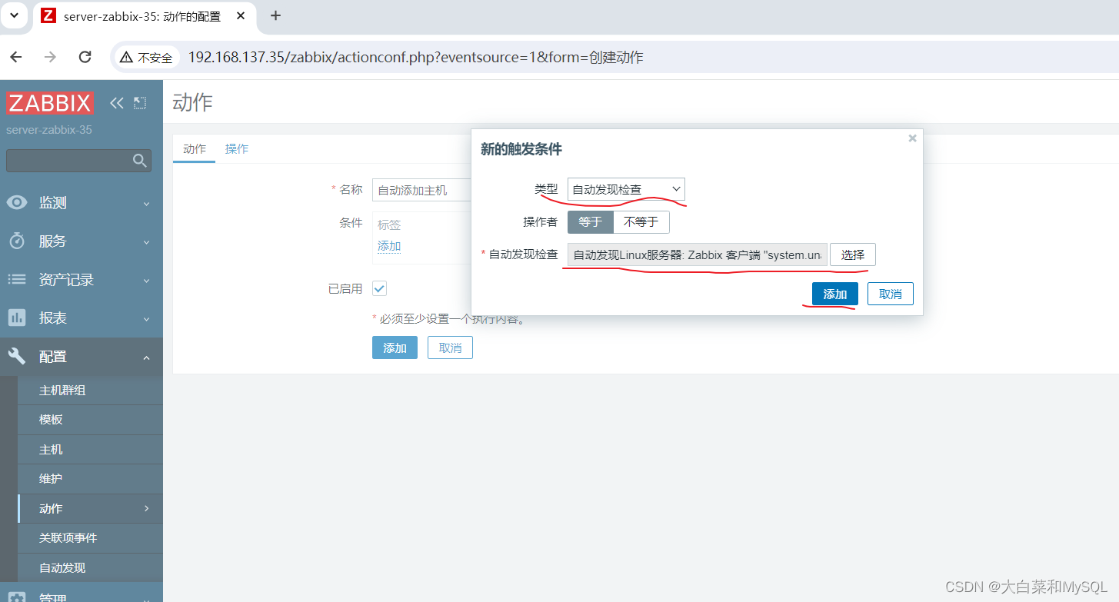Open the tab search dropdown arrow

[14, 15]
